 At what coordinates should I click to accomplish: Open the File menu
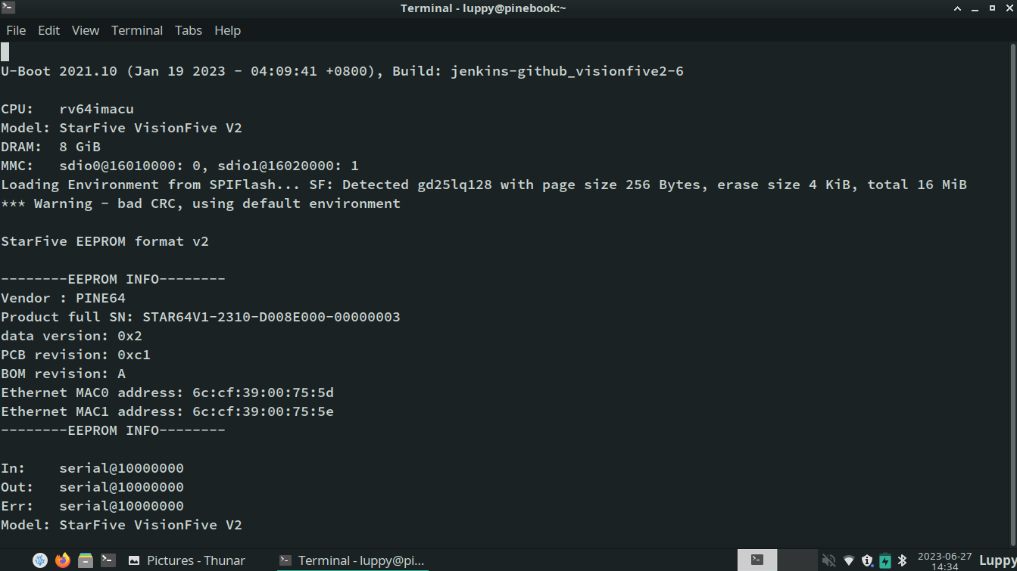(x=16, y=30)
